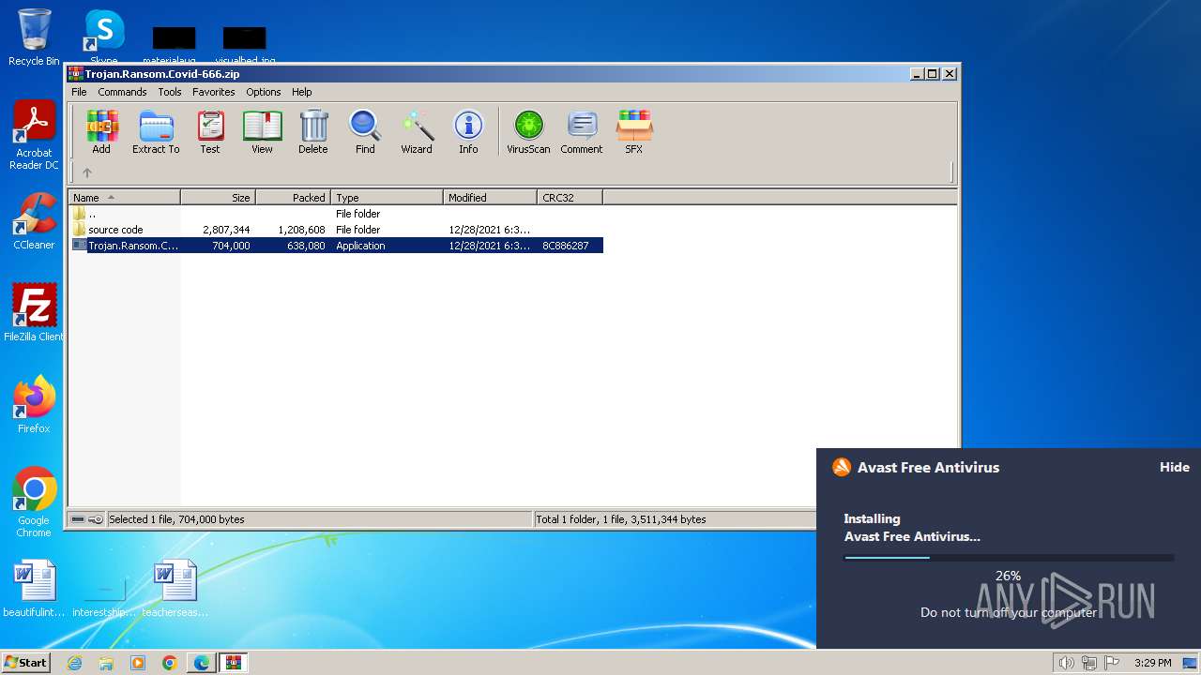This screenshot has height=675, width=1201.
Task: Click 'Selected 1 file, 704,000 bytes' status text
Action: pyautogui.click(x=176, y=519)
